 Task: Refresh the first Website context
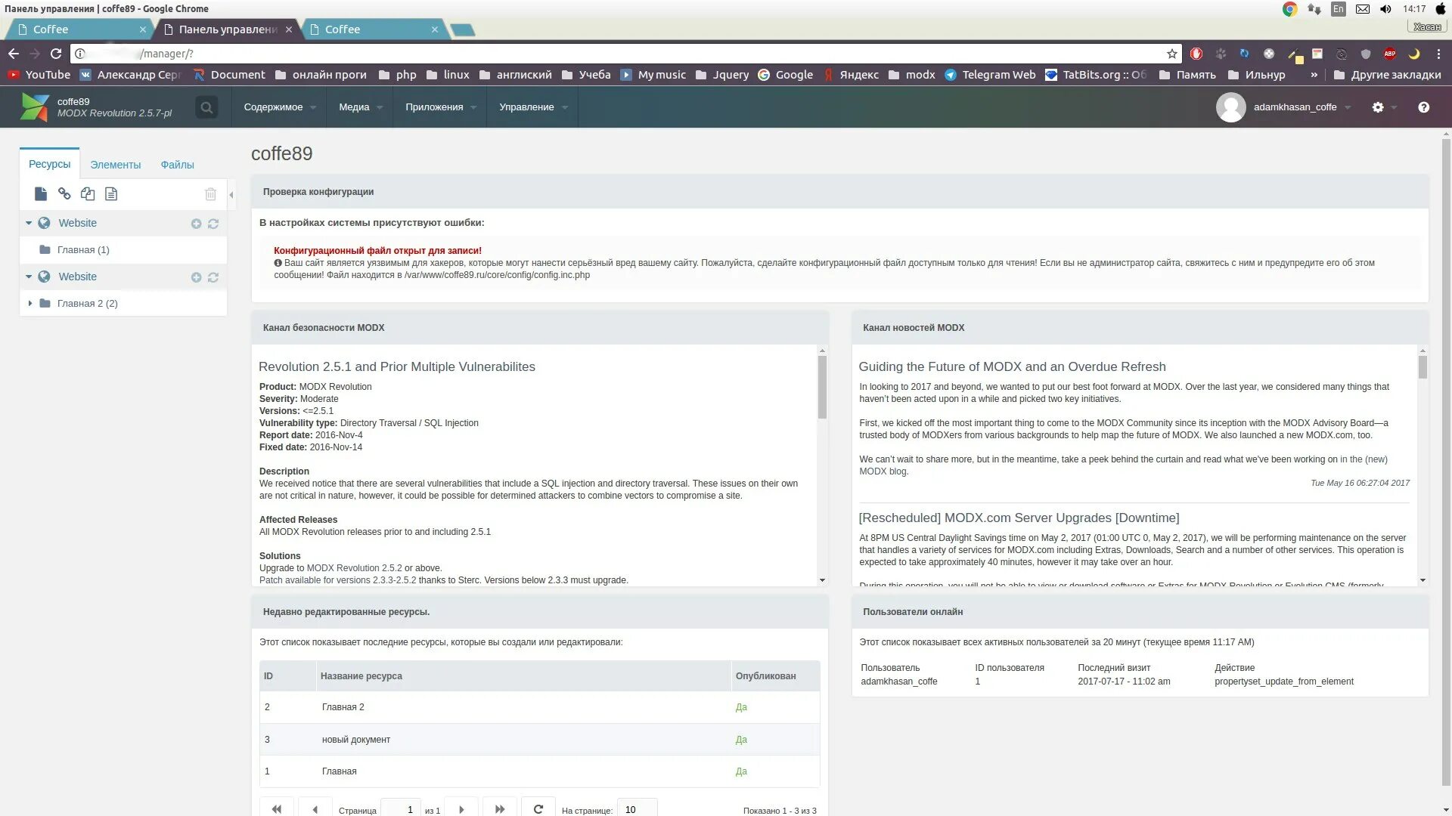pyautogui.click(x=213, y=224)
